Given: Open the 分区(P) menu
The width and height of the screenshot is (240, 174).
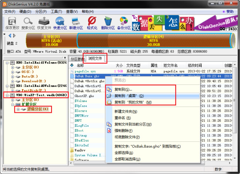Looking at the screenshot, I should point(41,12).
